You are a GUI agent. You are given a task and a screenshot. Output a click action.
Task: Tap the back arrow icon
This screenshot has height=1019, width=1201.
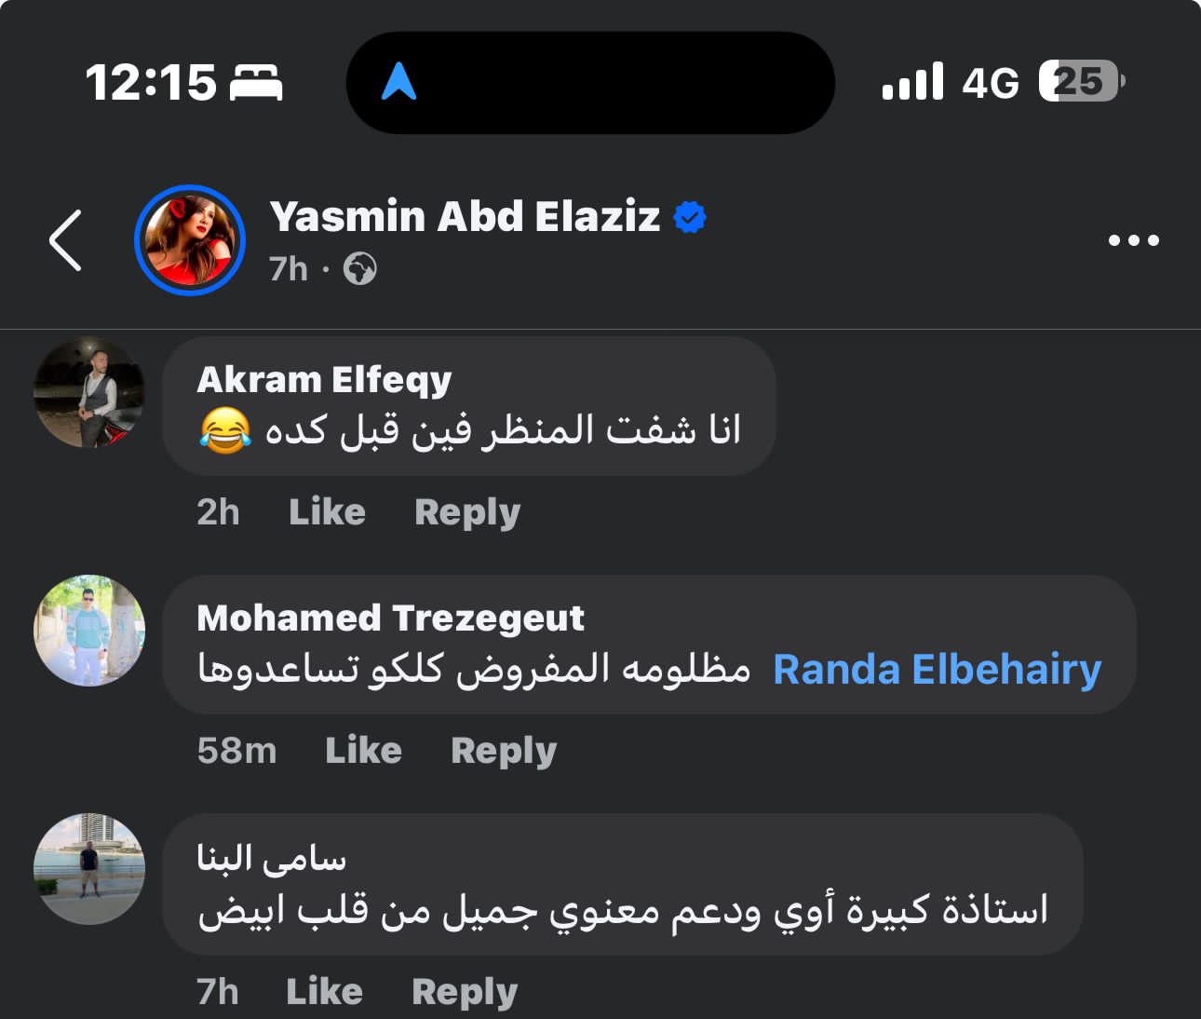66,240
